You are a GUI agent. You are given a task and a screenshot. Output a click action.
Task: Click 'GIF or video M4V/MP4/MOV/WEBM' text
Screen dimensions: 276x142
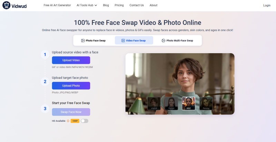(x=72, y=67)
